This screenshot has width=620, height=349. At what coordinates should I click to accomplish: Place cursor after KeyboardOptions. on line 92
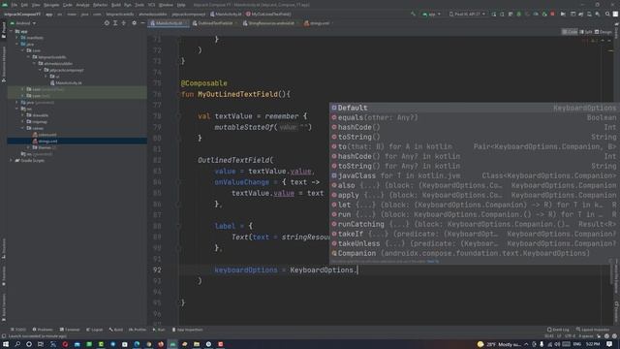pos(357,270)
